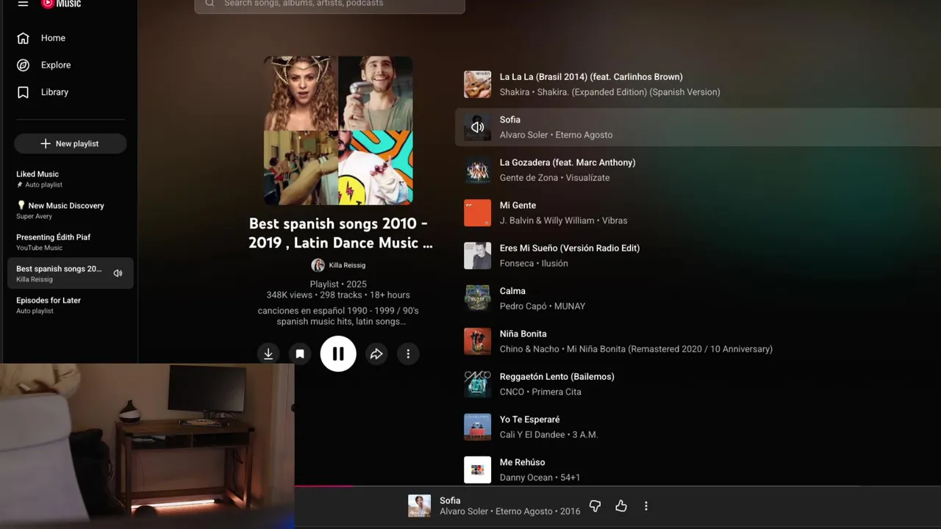Viewport: 941px width, 529px height.
Task: Click speaker icon beside sidebar playlist
Action: click(118, 273)
